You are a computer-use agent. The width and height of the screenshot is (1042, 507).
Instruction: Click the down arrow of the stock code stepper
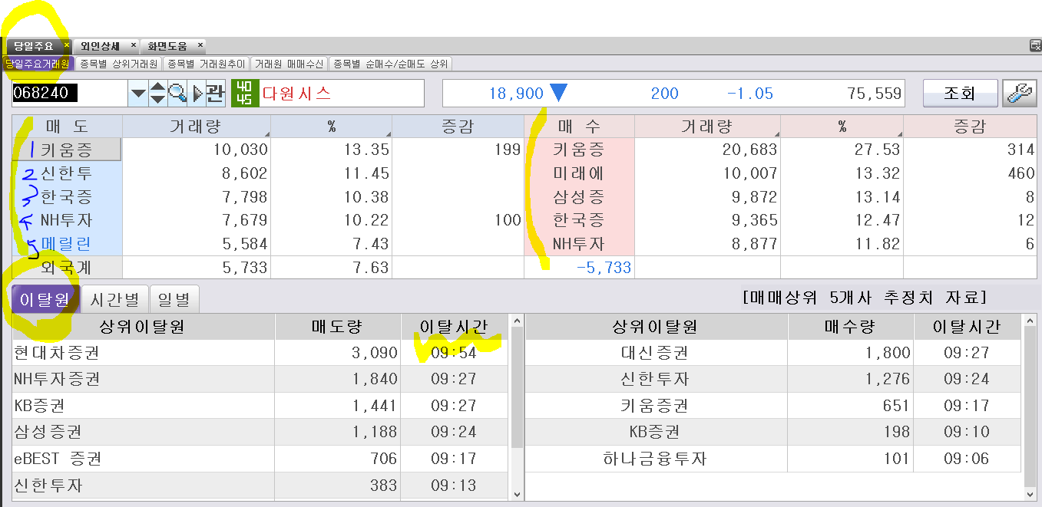point(157,100)
